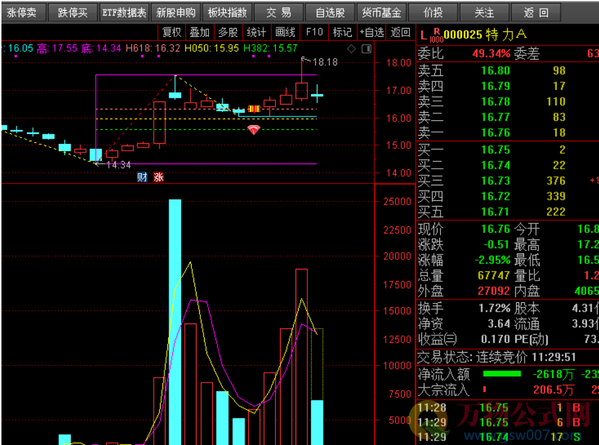Viewport: 599px width, 445px height.
Task: Switch to 自选股 list
Action: click(330, 13)
